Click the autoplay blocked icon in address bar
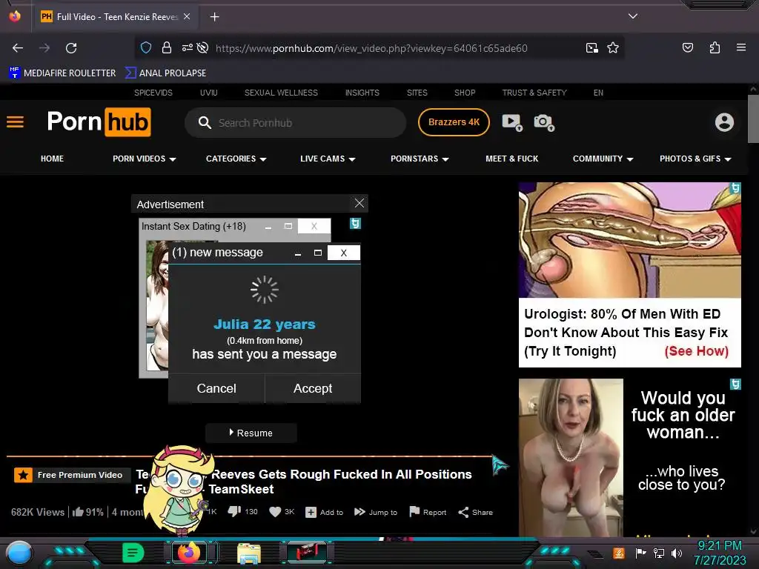The height and width of the screenshot is (569, 759). pos(203,47)
